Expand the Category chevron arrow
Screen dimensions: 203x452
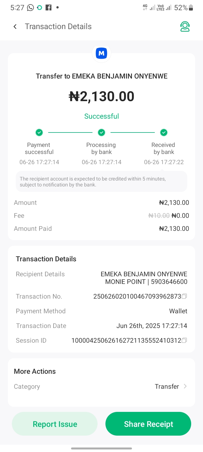pos(185,386)
